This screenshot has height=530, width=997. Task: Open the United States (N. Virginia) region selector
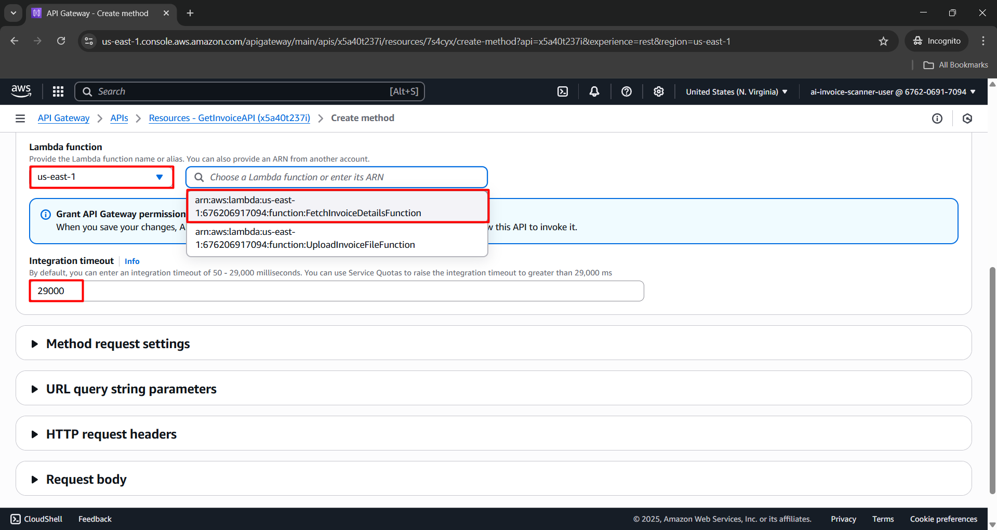pyautogui.click(x=736, y=92)
